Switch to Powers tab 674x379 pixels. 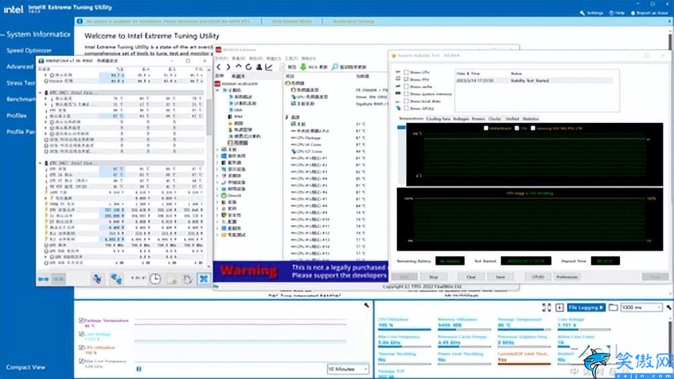click(x=478, y=118)
